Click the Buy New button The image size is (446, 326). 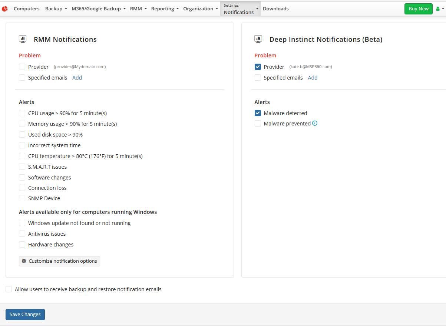[x=419, y=9]
